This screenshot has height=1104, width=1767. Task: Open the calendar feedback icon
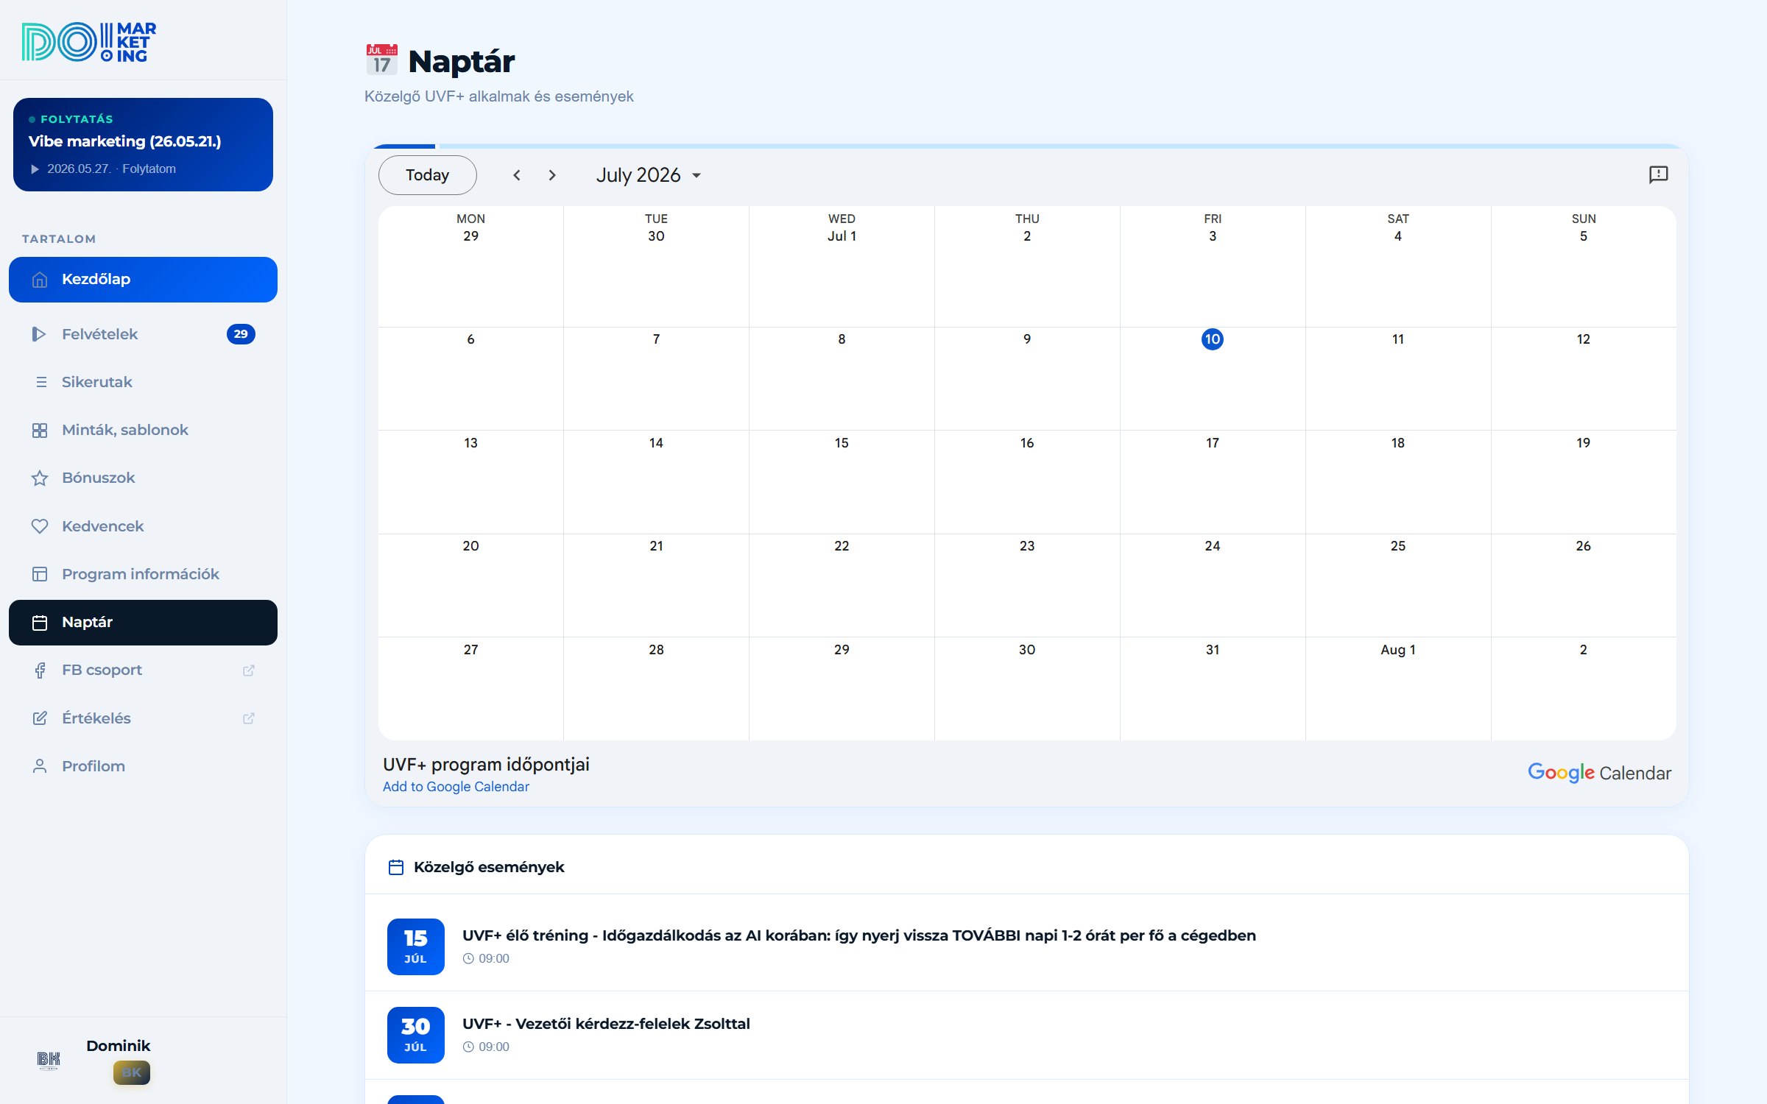[1658, 174]
